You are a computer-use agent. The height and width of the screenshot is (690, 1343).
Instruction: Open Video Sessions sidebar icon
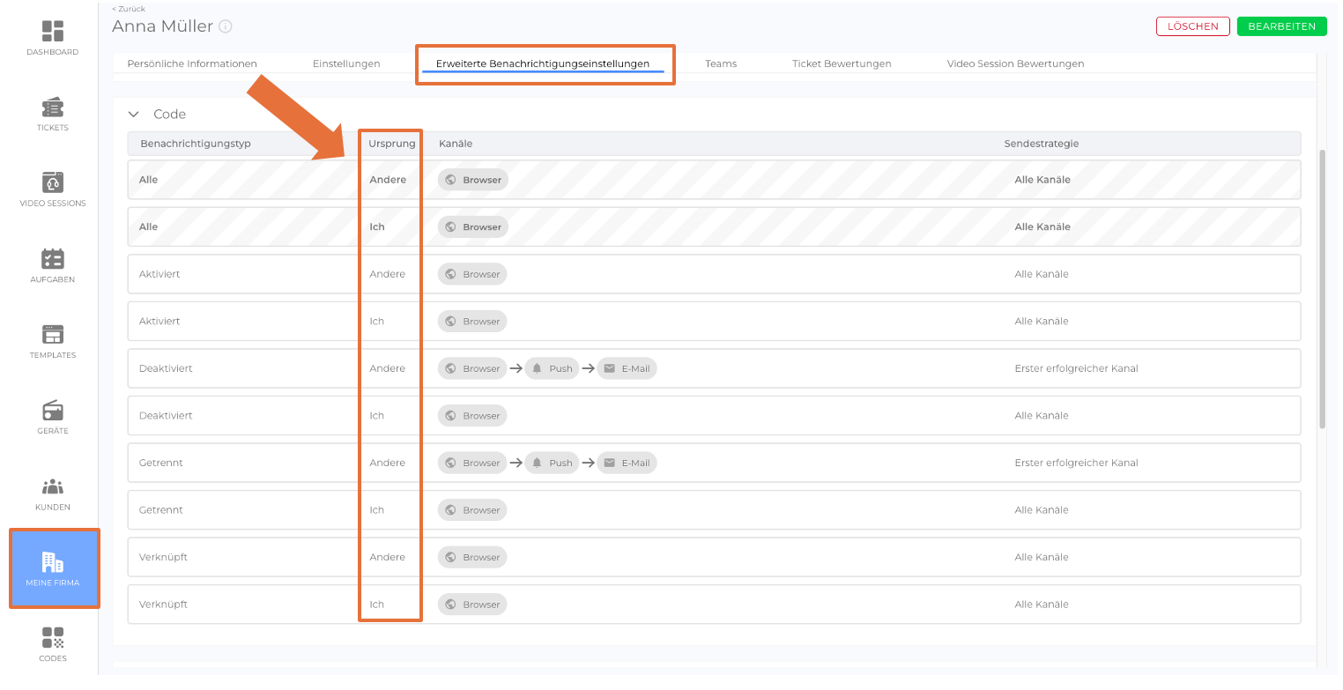(x=53, y=182)
